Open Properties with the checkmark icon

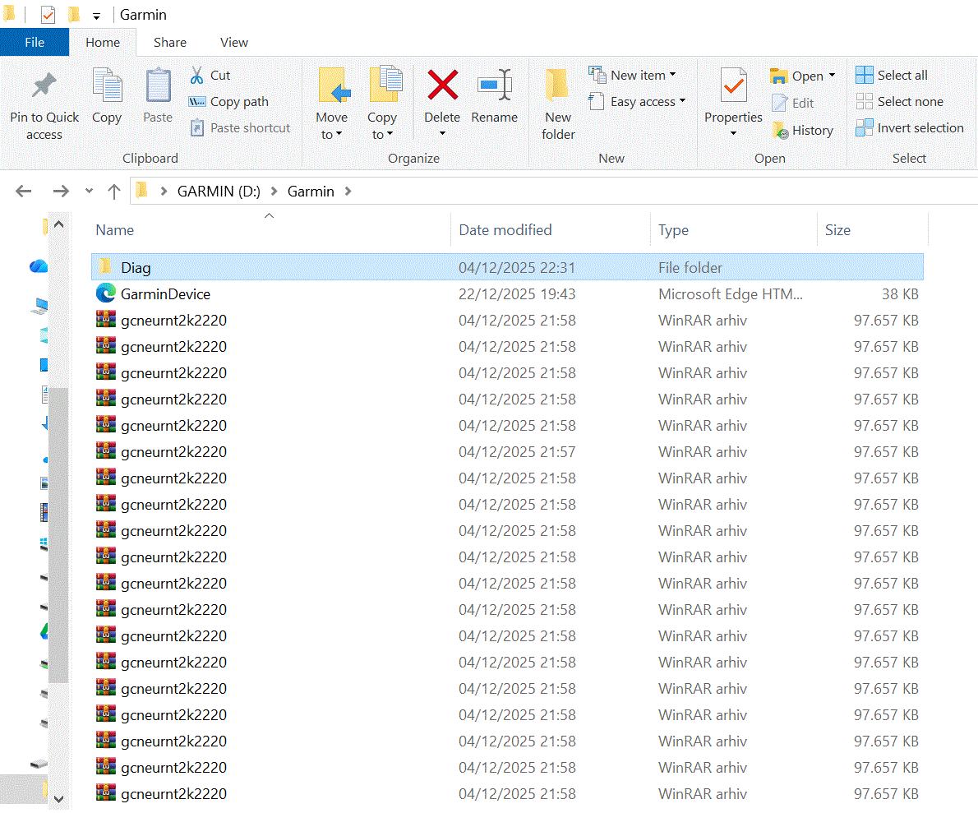pos(733,86)
